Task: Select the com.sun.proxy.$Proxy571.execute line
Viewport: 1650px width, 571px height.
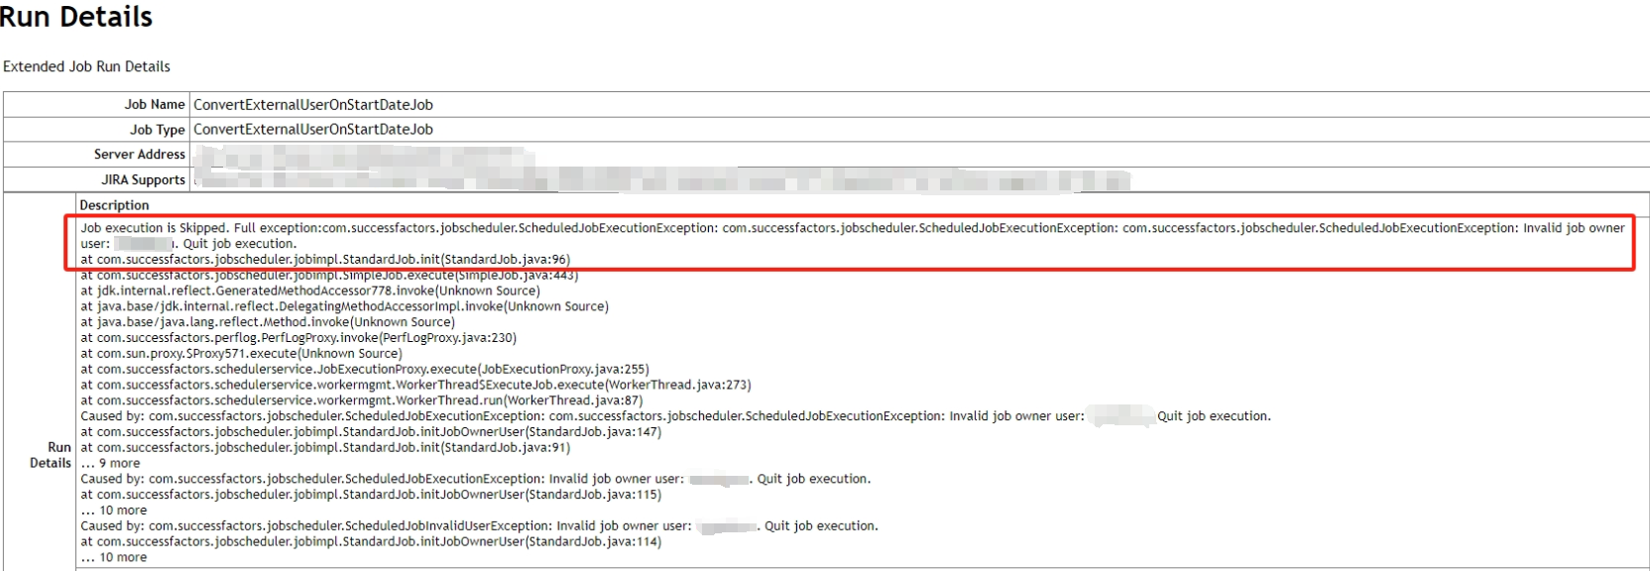Action: point(241,353)
